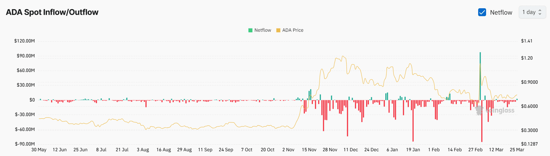This screenshot has height=156, width=550.
Task: Click the "15 Nov" x-axis date label
Action: click(309, 150)
